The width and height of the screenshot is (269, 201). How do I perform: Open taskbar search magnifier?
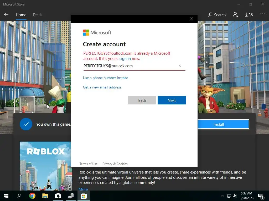[x=19, y=196]
